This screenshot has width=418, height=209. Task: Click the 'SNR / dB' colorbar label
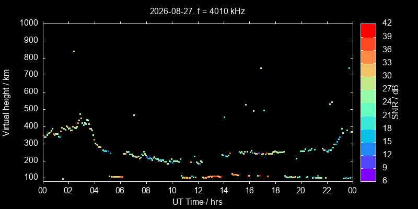point(396,102)
